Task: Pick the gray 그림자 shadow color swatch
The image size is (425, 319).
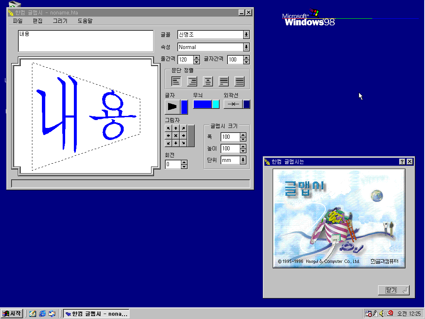Action: click(x=191, y=136)
